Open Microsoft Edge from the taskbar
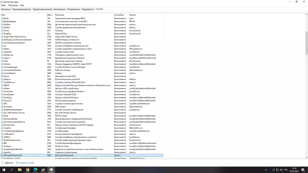Image resolution: width=308 pixels, height=173 pixels. [35, 170]
